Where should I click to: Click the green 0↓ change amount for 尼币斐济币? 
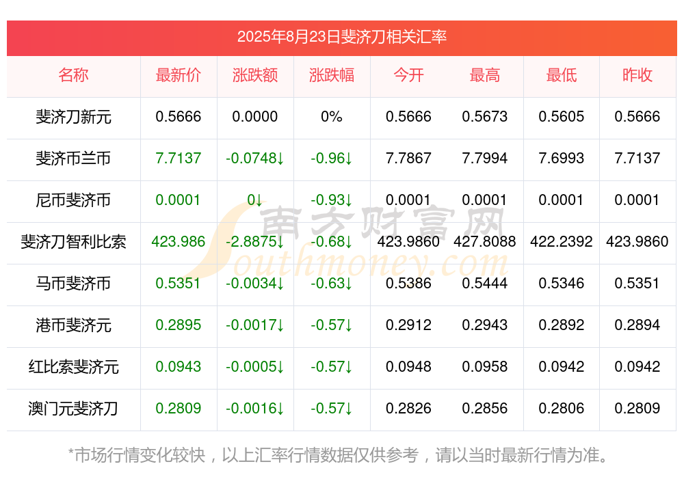click(x=254, y=200)
